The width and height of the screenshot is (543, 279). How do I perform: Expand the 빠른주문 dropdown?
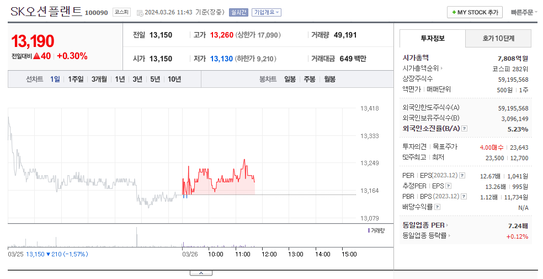pos(524,13)
